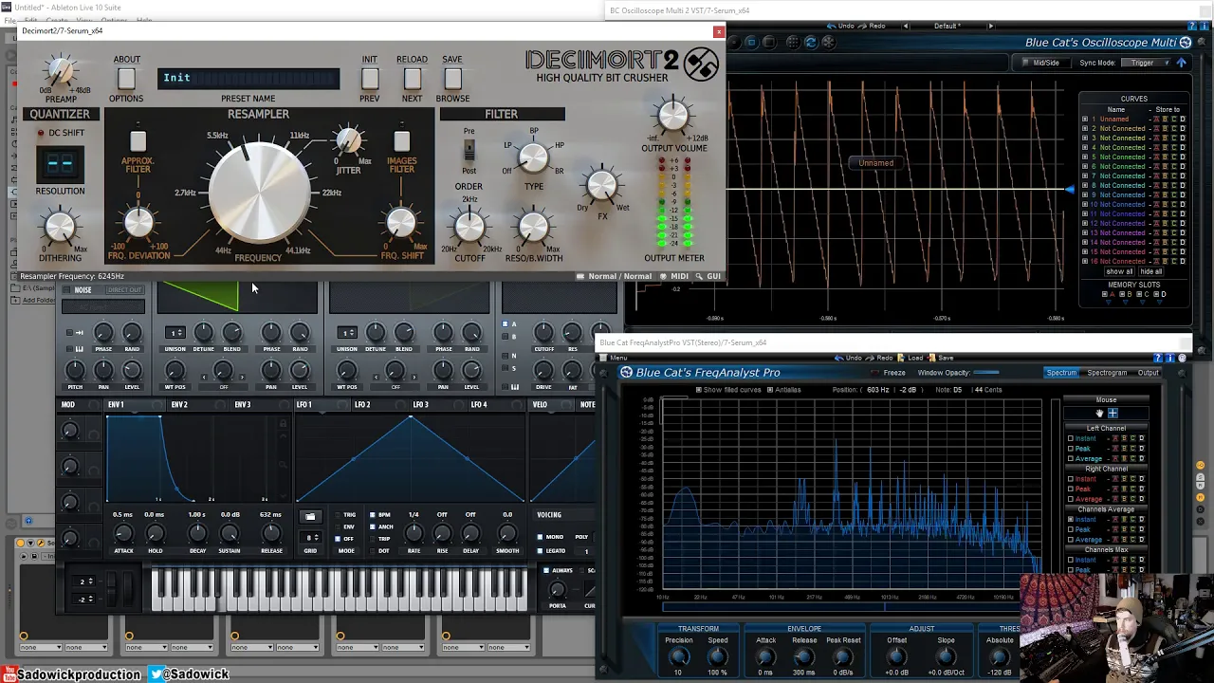Adjust the Window Opacity slider
This screenshot has width=1214, height=683.
(x=986, y=373)
